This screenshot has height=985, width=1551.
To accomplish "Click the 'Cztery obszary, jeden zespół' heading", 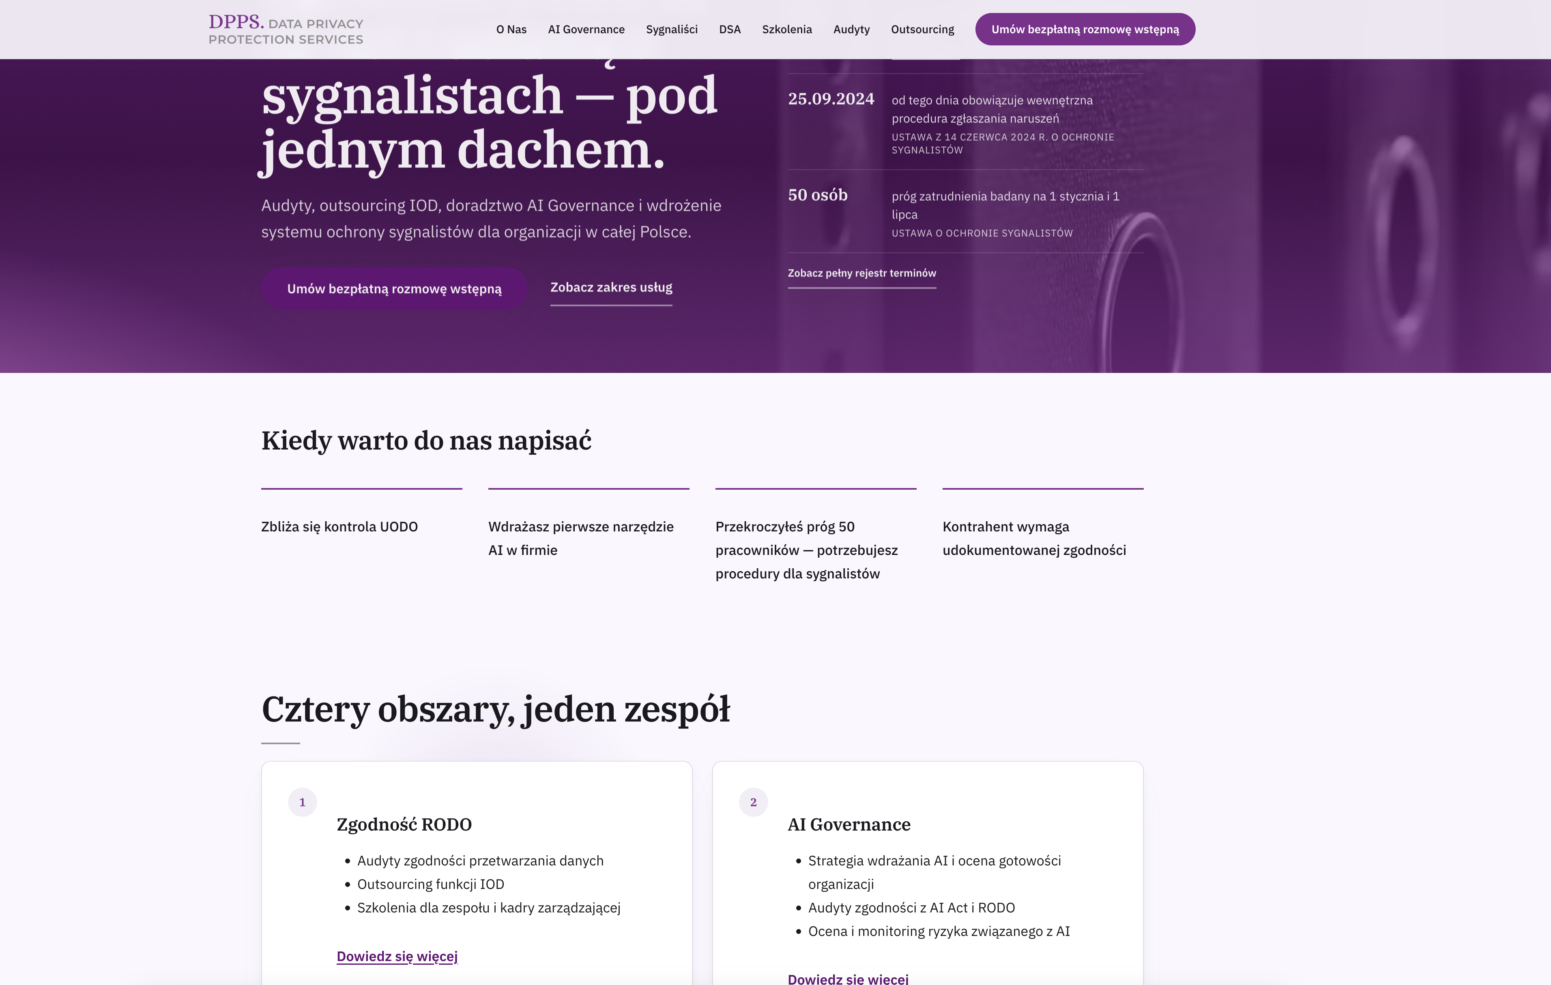I will (495, 709).
